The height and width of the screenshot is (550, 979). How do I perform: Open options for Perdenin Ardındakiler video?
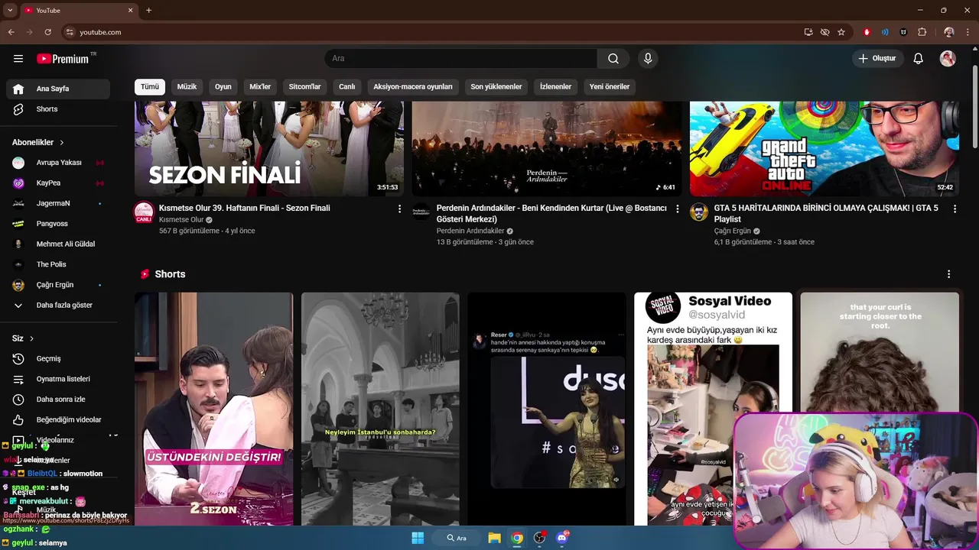677,209
